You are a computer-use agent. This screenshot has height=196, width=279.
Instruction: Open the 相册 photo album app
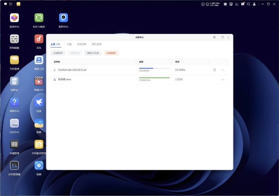(39, 123)
